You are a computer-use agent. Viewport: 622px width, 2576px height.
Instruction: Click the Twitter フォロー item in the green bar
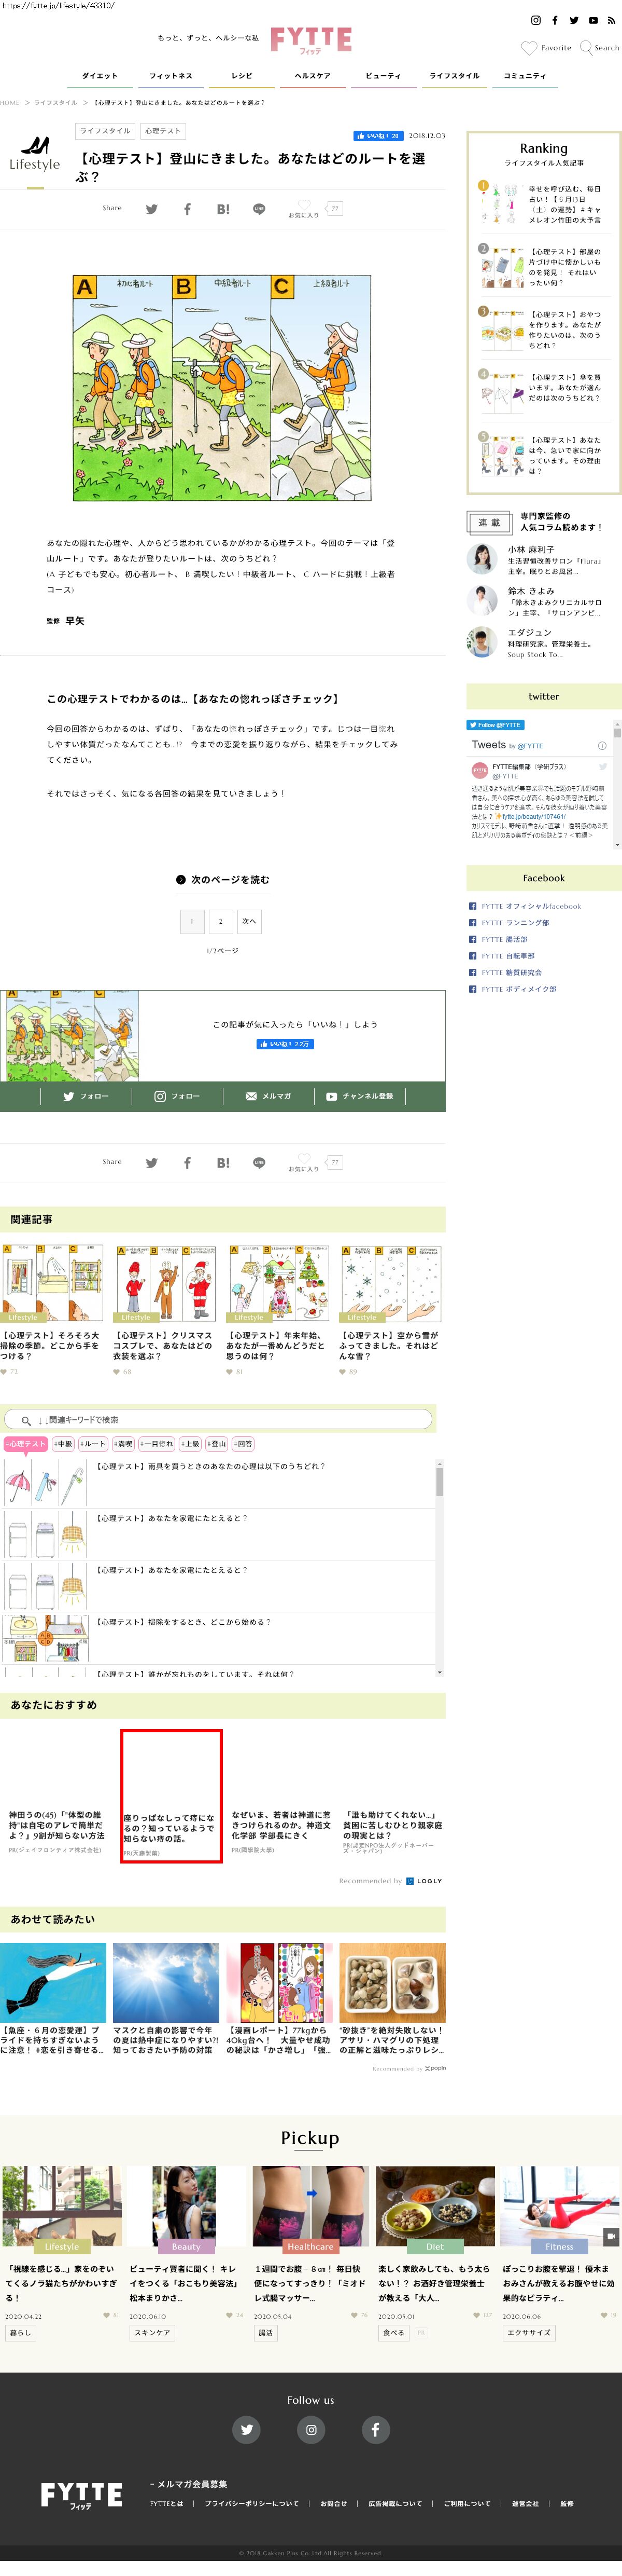(x=86, y=1096)
